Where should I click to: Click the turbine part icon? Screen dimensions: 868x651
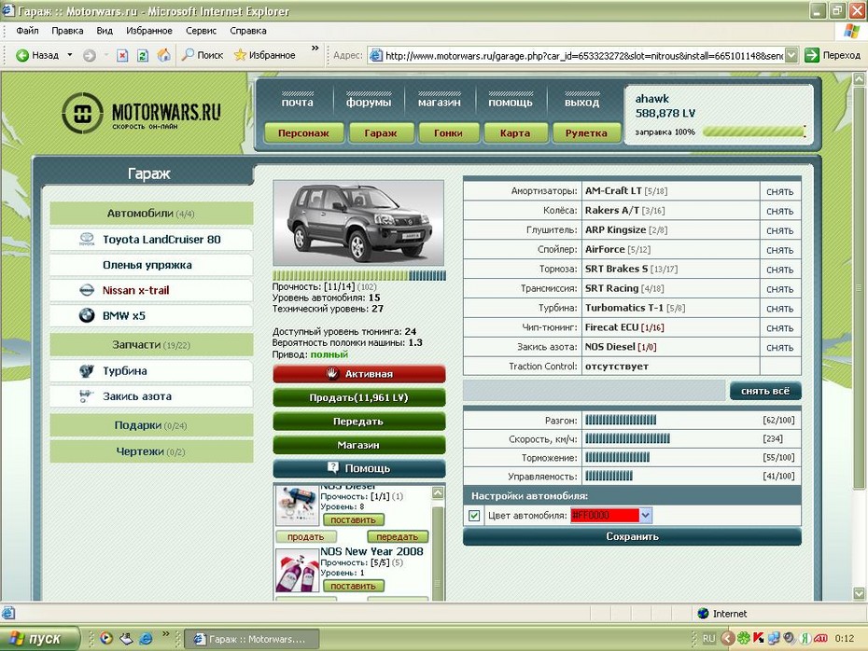(x=87, y=370)
